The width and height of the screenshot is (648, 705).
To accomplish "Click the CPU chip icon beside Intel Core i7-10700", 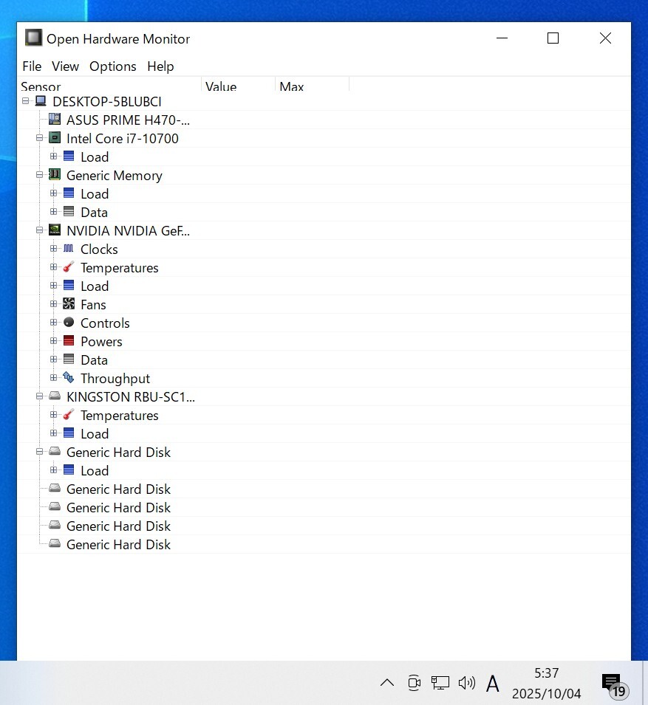I will coord(55,137).
